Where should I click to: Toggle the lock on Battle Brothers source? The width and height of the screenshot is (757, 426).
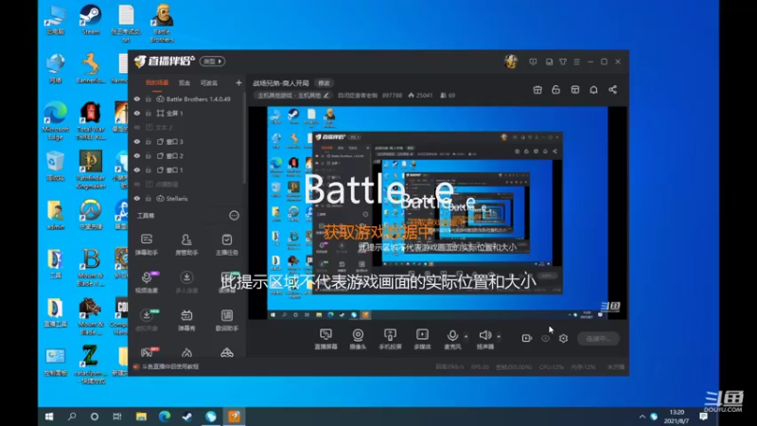[x=149, y=99]
